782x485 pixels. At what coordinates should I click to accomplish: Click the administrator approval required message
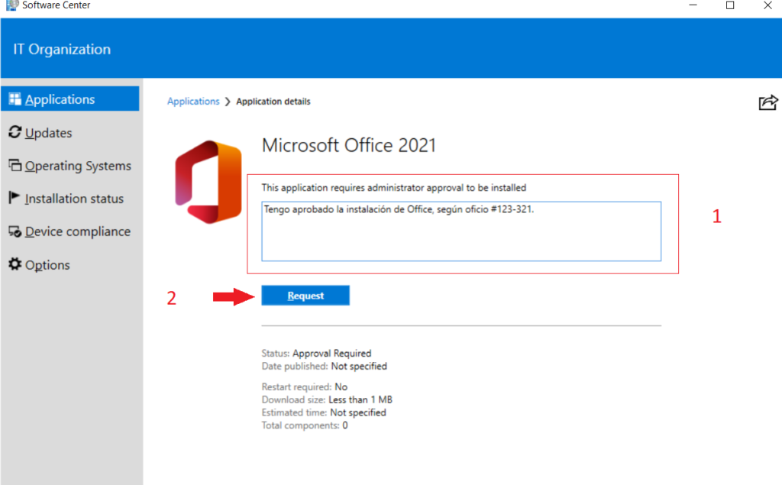click(x=393, y=188)
